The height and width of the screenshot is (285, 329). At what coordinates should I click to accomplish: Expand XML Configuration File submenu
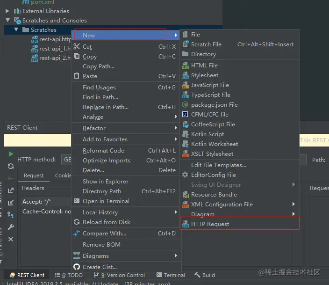[294, 204]
